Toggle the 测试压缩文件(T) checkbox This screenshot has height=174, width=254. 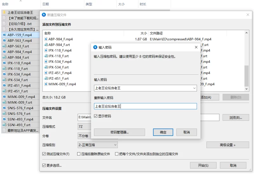(44, 154)
